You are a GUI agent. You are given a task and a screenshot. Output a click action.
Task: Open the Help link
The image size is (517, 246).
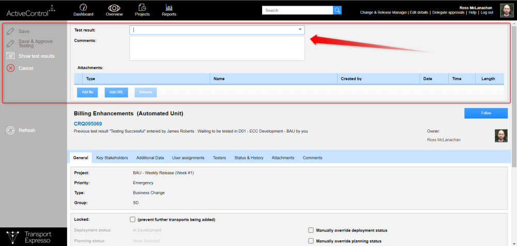click(x=473, y=12)
